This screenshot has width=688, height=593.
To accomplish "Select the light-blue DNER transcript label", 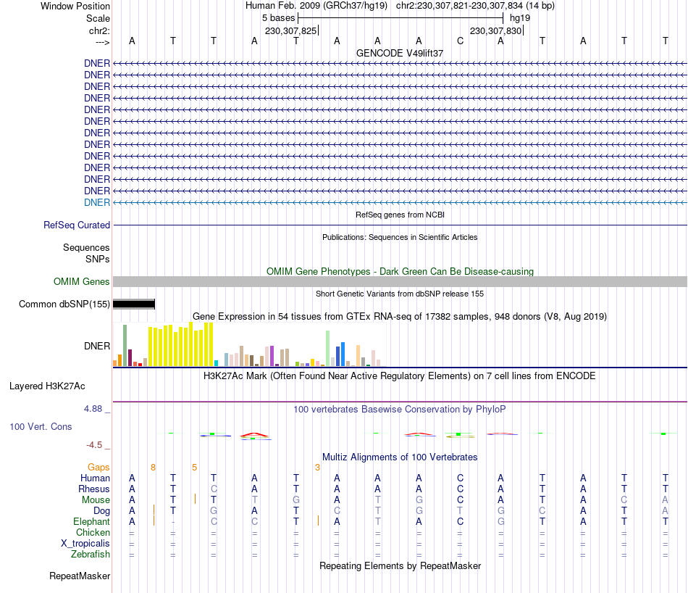I will [97, 202].
